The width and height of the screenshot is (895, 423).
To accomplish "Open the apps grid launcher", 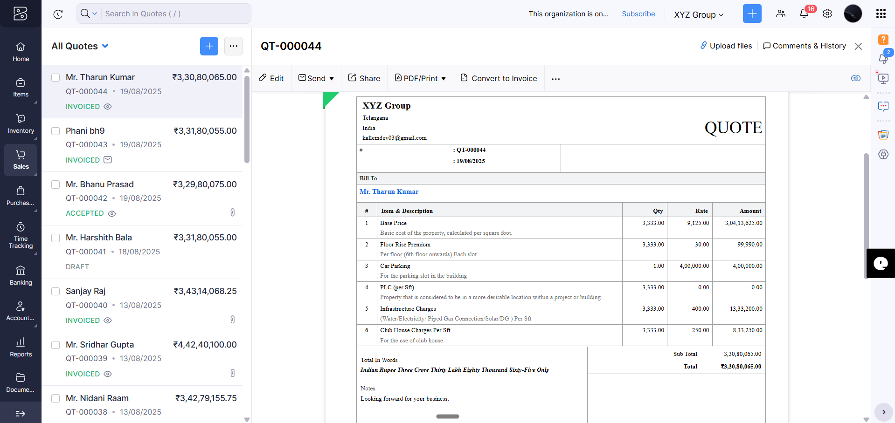I will pyautogui.click(x=881, y=14).
